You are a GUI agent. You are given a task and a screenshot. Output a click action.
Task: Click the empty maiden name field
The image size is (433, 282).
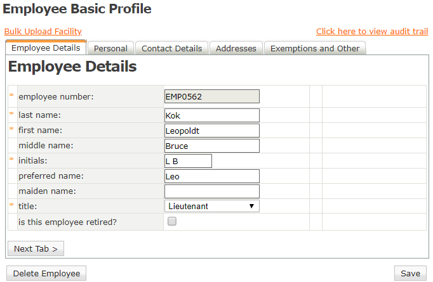click(x=212, y=191)
